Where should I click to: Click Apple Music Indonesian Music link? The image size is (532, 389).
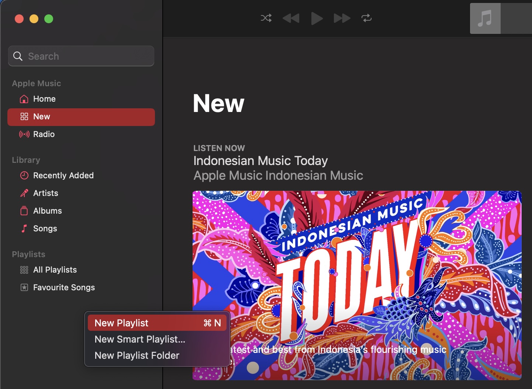pos(278,175)
